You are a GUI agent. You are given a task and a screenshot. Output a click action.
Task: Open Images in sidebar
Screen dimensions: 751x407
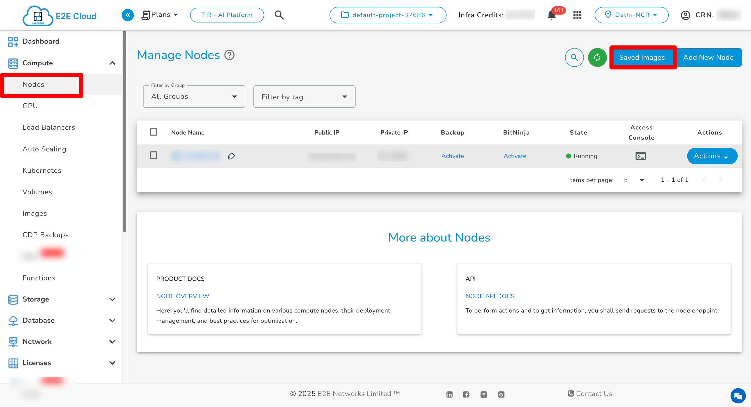tap(34, 213)
